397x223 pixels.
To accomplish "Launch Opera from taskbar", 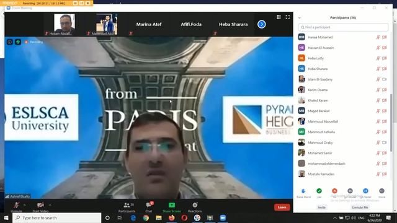I will pos(184,217).
